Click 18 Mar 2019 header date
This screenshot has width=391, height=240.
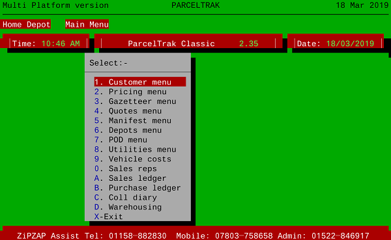pos(362,5)
